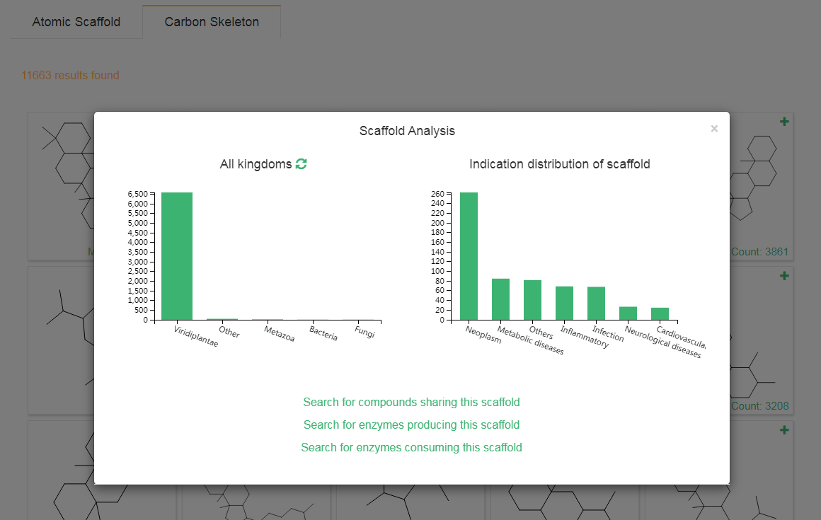Click Search for enzymes producing this scaffold
Screen dimensions: 821x520
[x=411, y=424]
